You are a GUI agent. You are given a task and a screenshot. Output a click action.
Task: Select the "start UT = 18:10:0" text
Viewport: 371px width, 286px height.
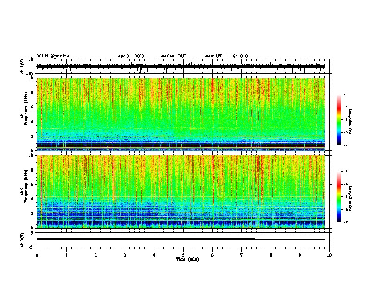pyautogui.click(x=226, y=56)
